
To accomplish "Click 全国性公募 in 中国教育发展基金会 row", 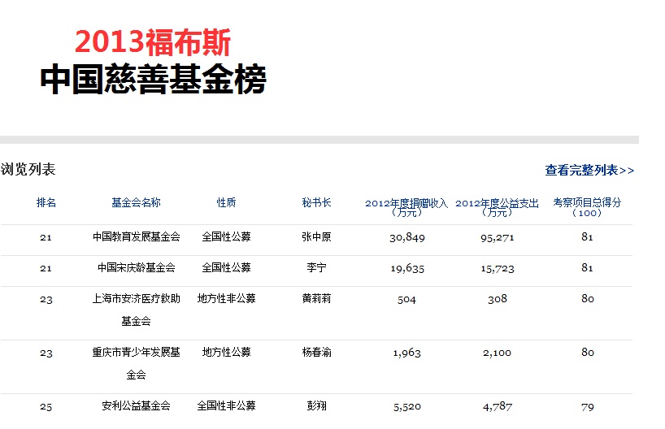I will tap(227, 236).
